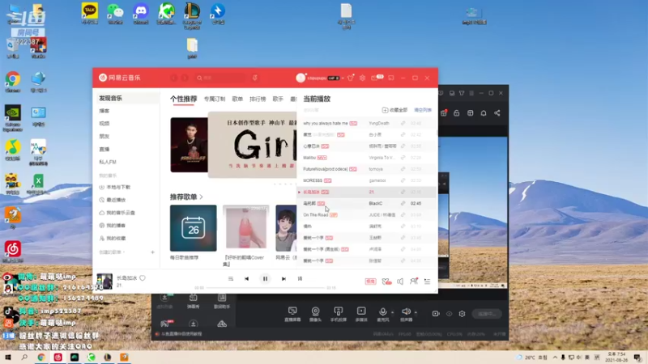The height and width of the screenshot is (364, 648).
Task: Expand the username dropdown arrow
Action: click(343, 78)
